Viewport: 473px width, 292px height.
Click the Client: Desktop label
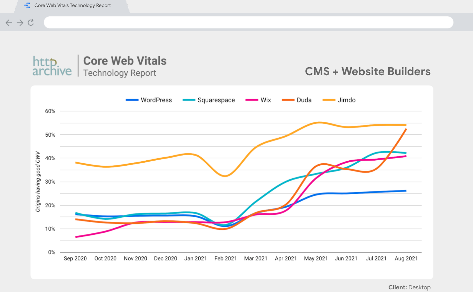coord(410,287)
